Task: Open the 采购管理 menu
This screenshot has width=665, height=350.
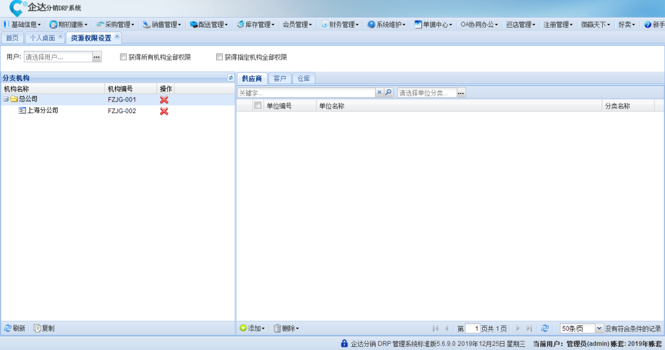Action: tap(115, 25)
